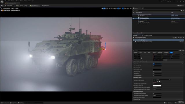Click the Details property matrix grid icon
The width and height of the screenshot is (185, 104).
(180, 50)
